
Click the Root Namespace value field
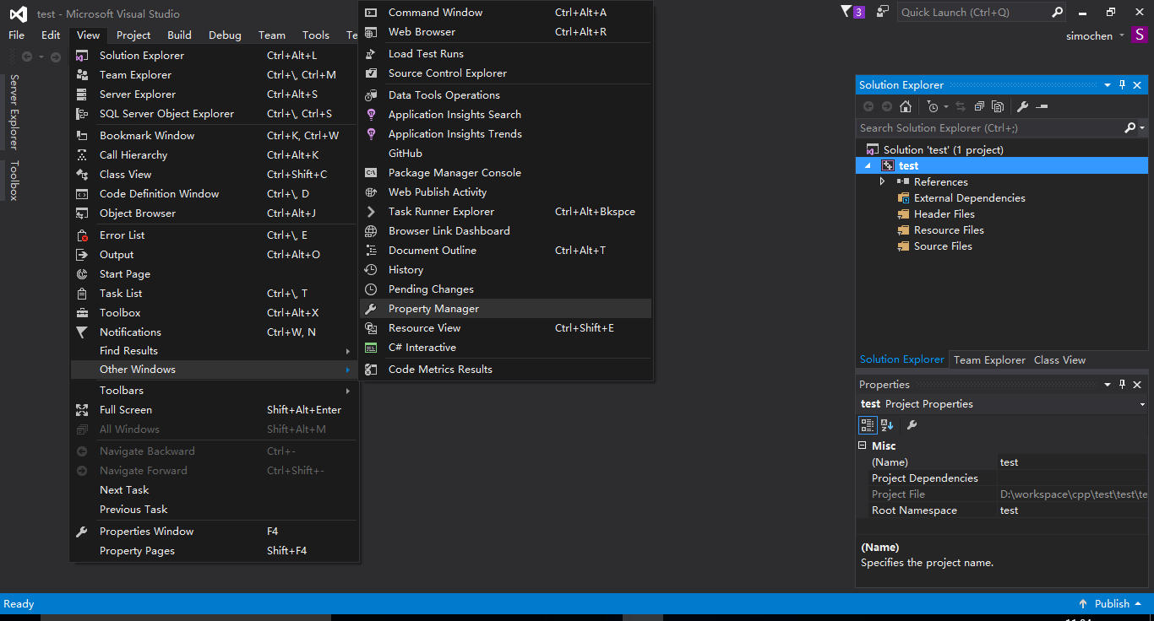pyautogui.click(x=1072, y=510)
